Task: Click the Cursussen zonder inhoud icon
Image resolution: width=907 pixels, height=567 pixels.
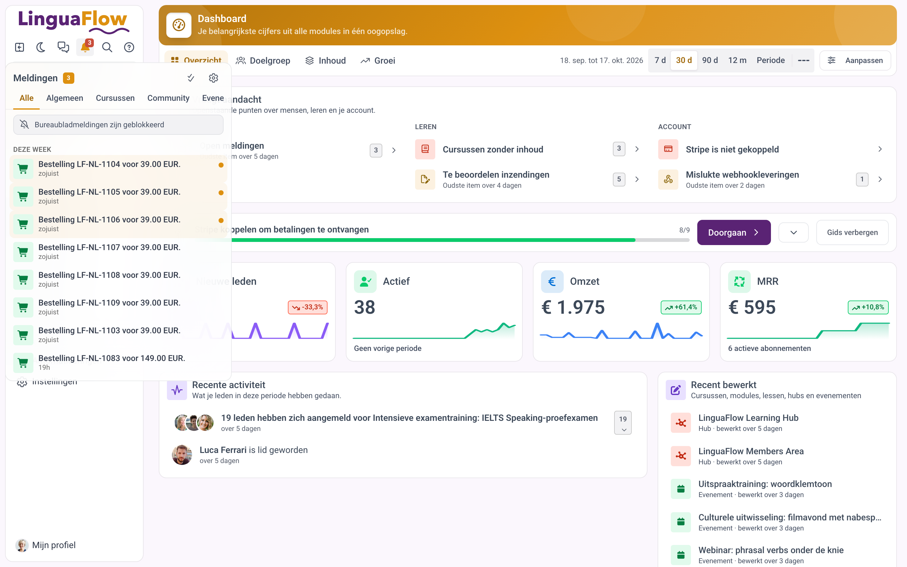Action: tap(425, 149)
